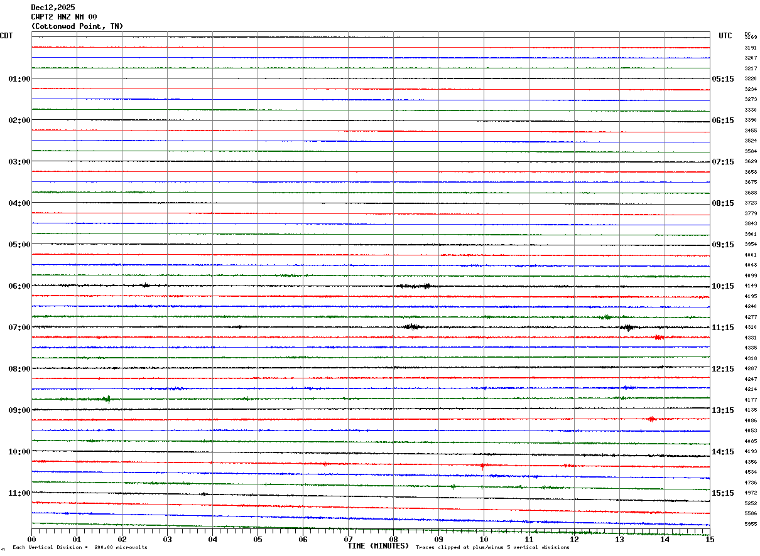The height and width of the screenshot is (556, 760).
Task: Click the 04:00 CDT hour label
Action: (19, 203)
